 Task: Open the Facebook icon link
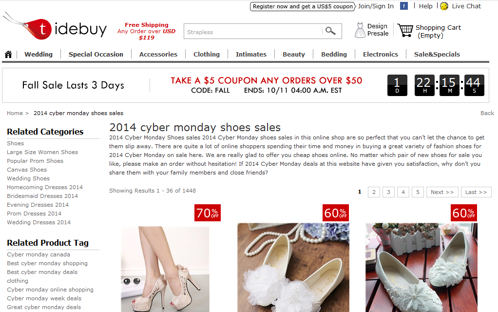(x=403, y=6)
